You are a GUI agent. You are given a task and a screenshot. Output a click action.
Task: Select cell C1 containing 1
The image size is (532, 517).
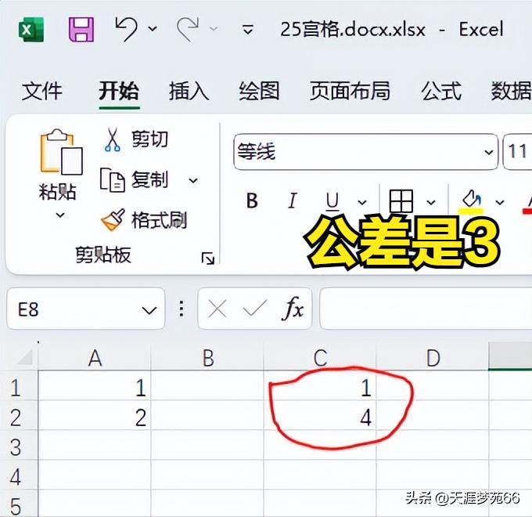(320, 387)
